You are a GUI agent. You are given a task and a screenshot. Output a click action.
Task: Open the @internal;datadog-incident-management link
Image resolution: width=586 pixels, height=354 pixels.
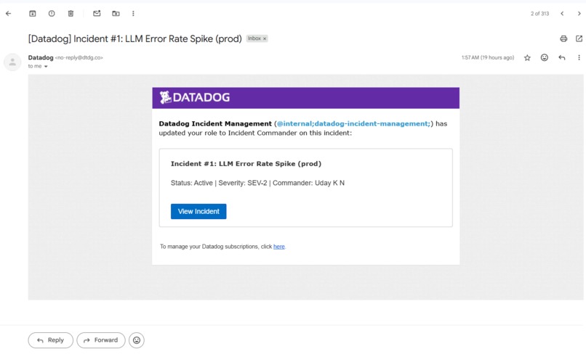pyautogui.click(x=353, y=123)
